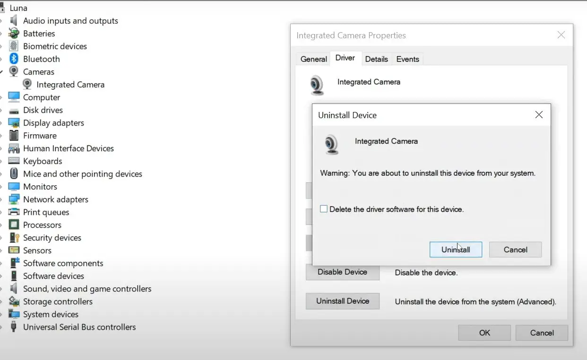Screen dimensions: 587x360
Task: Click the Software components icon
Action: tap(14, 263)
